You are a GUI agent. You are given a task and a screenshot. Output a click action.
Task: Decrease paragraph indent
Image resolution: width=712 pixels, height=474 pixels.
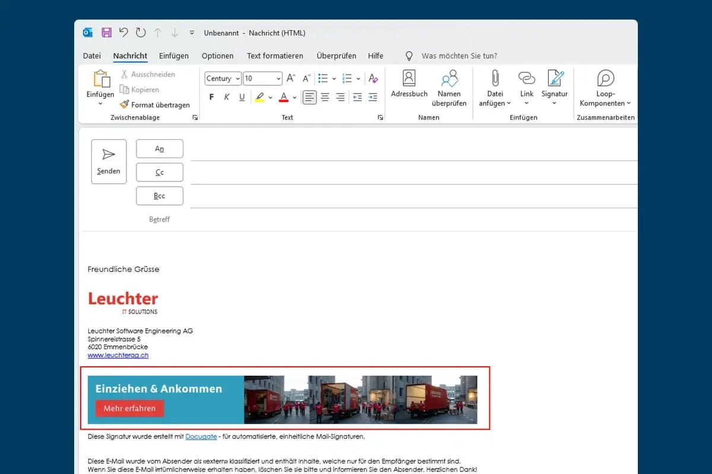pyautogui.click(x=357, y=97)
